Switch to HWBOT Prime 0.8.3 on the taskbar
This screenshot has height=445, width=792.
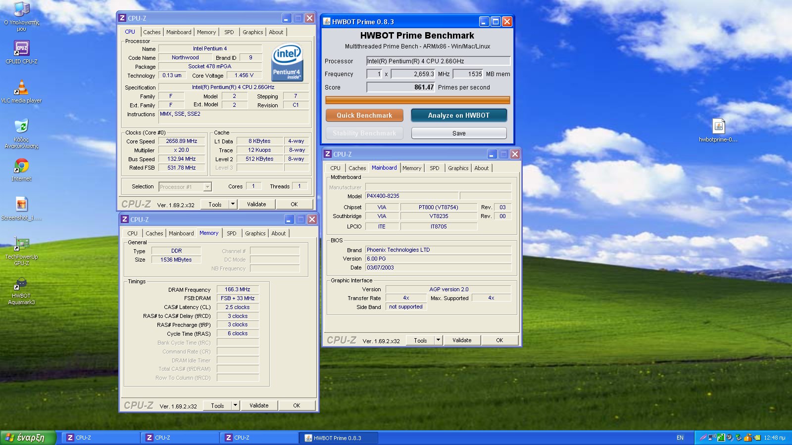pyautogui.click(x=339, y=438)
